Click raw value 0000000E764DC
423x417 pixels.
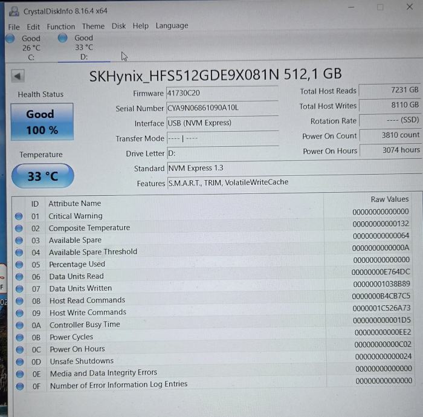(381, 272)
